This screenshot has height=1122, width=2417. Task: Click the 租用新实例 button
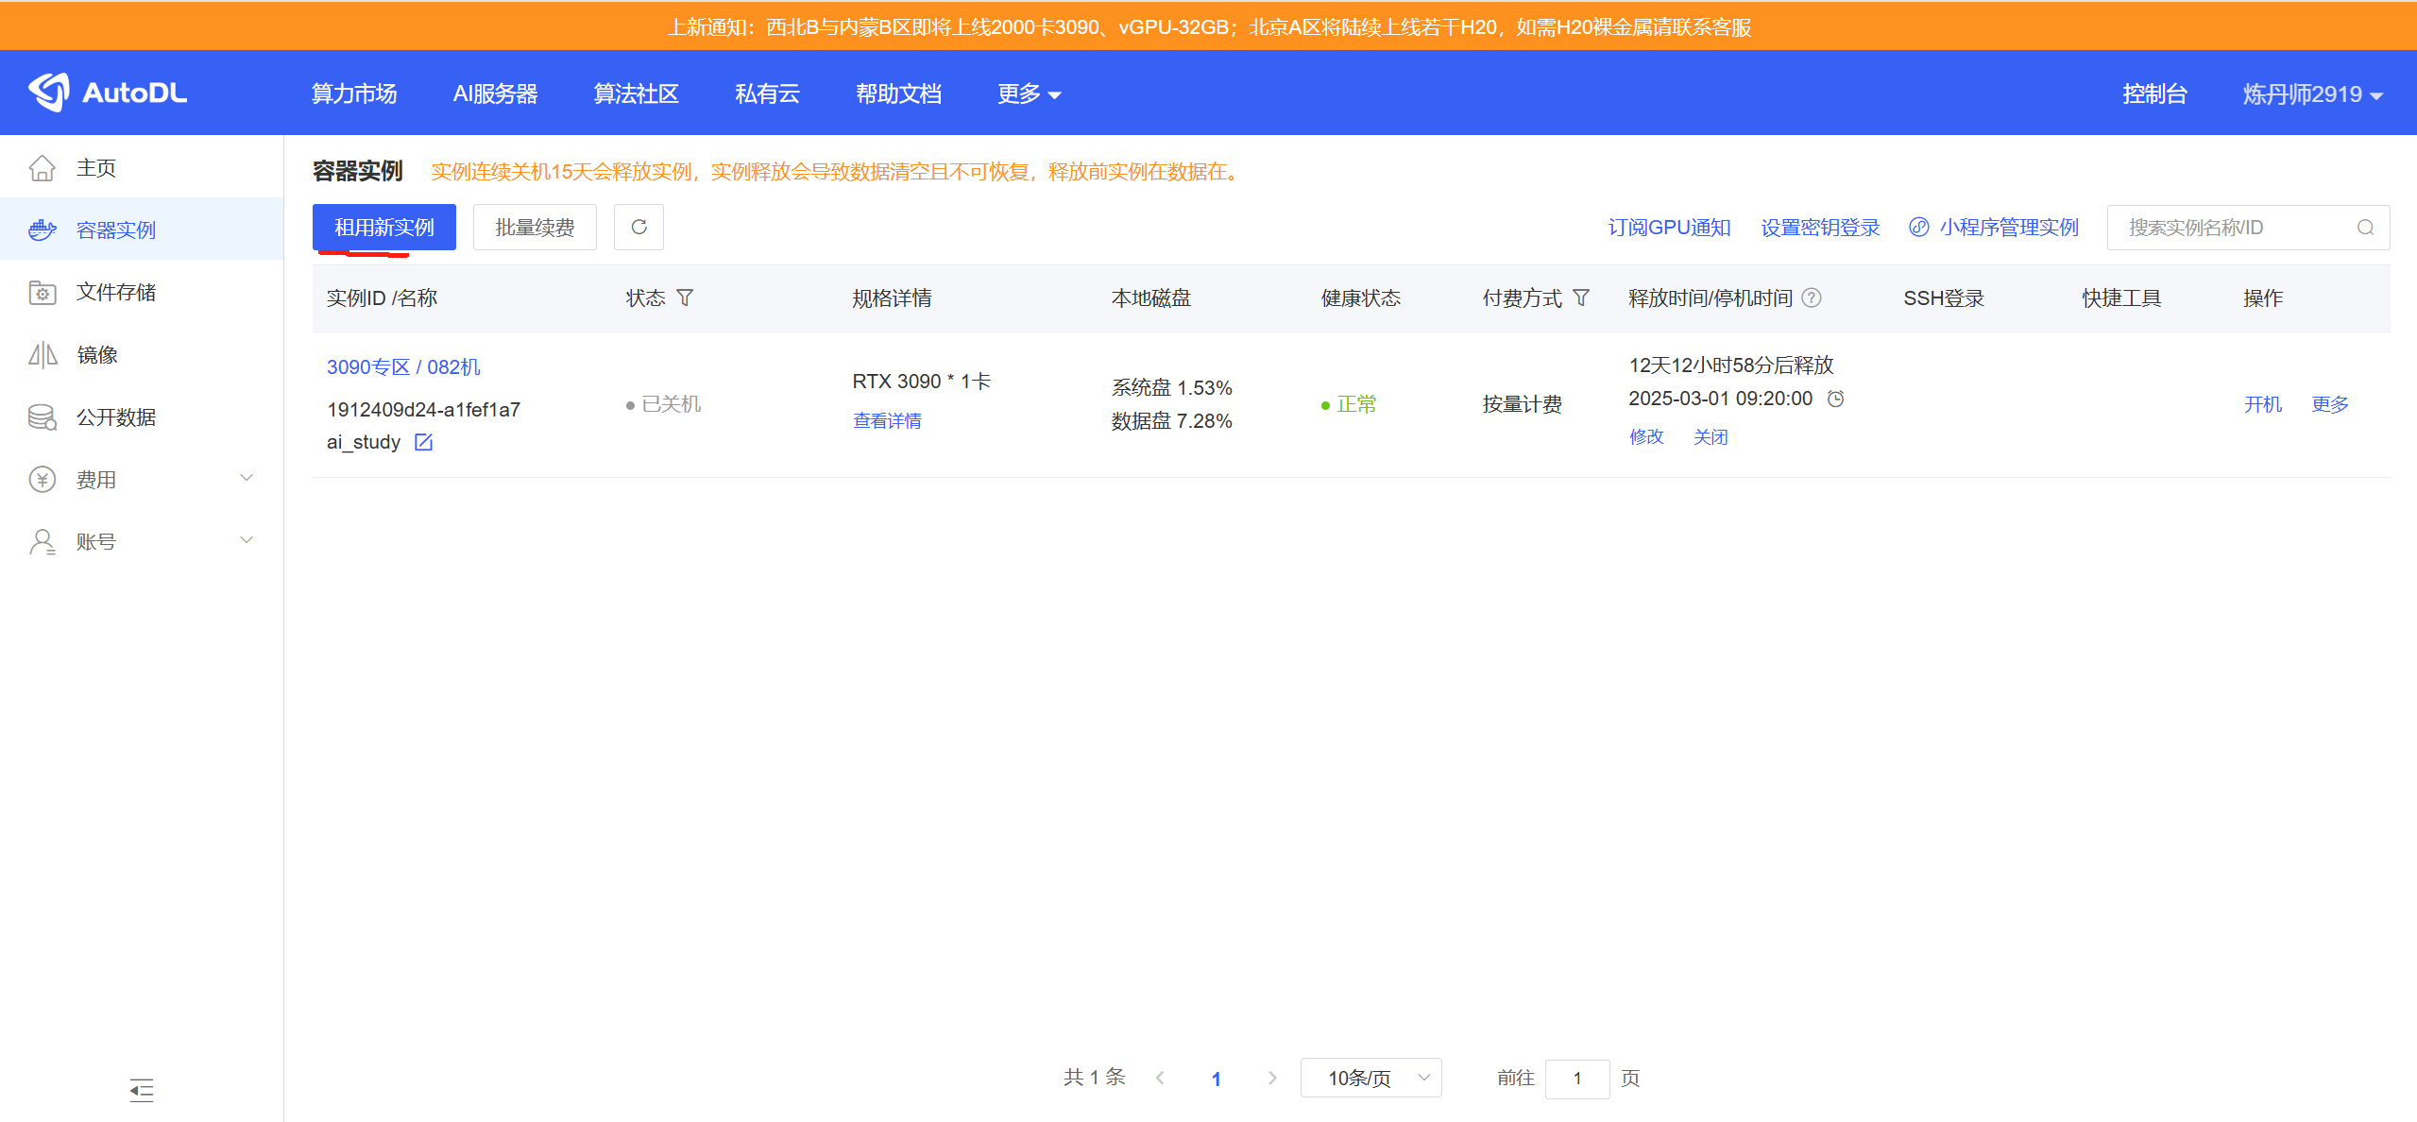tap(384, 228)
